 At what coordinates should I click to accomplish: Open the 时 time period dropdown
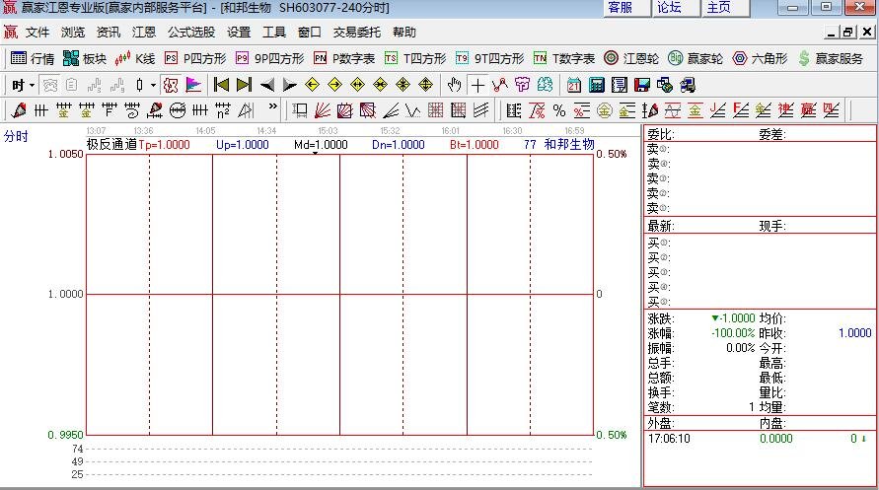(23, 85)
